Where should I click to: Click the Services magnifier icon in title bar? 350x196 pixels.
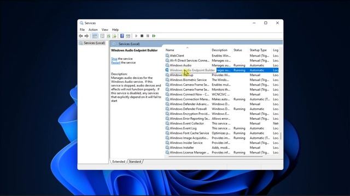pos(81,23)
